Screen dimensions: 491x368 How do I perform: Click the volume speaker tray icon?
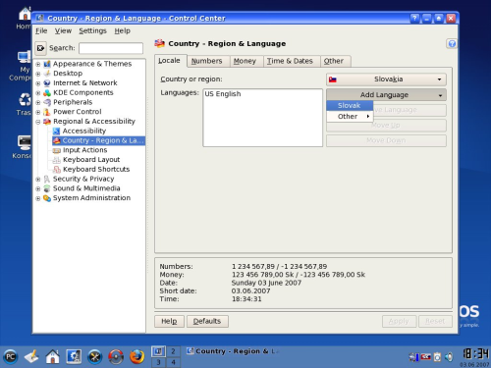449,356
